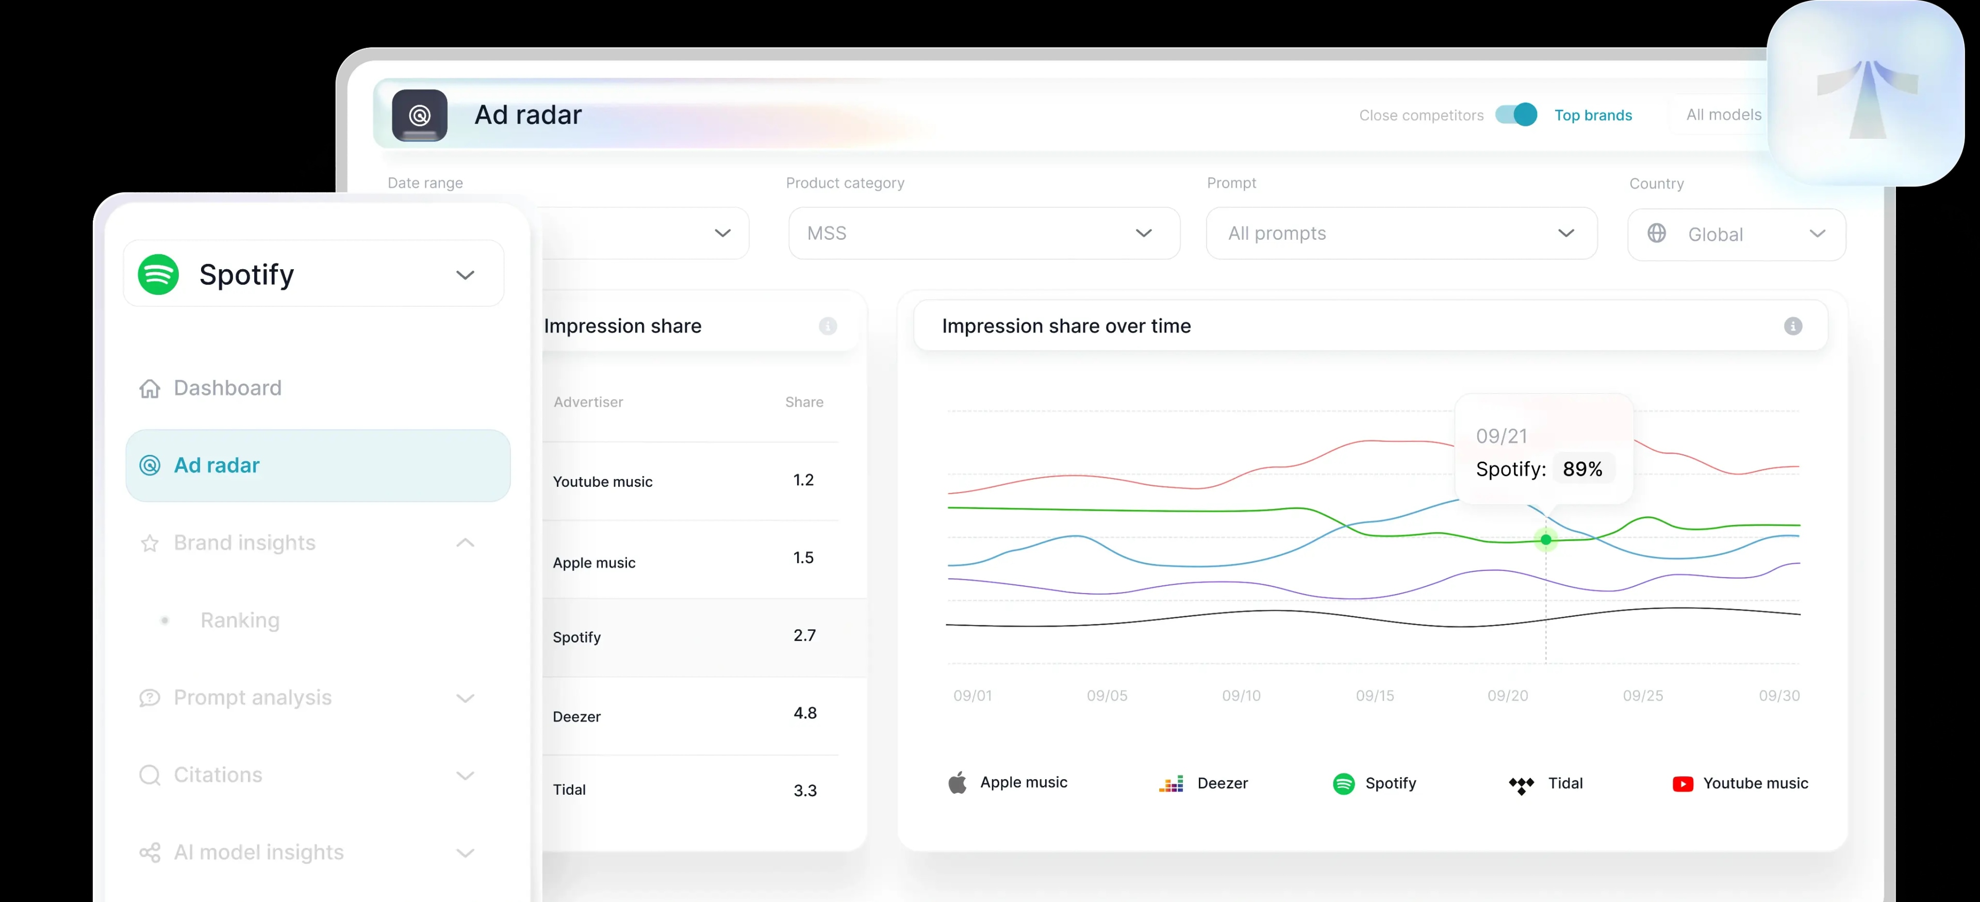Open the Global country dropdown
Viewport: 1980px width, 902px height.
(x=1736, y=235)
